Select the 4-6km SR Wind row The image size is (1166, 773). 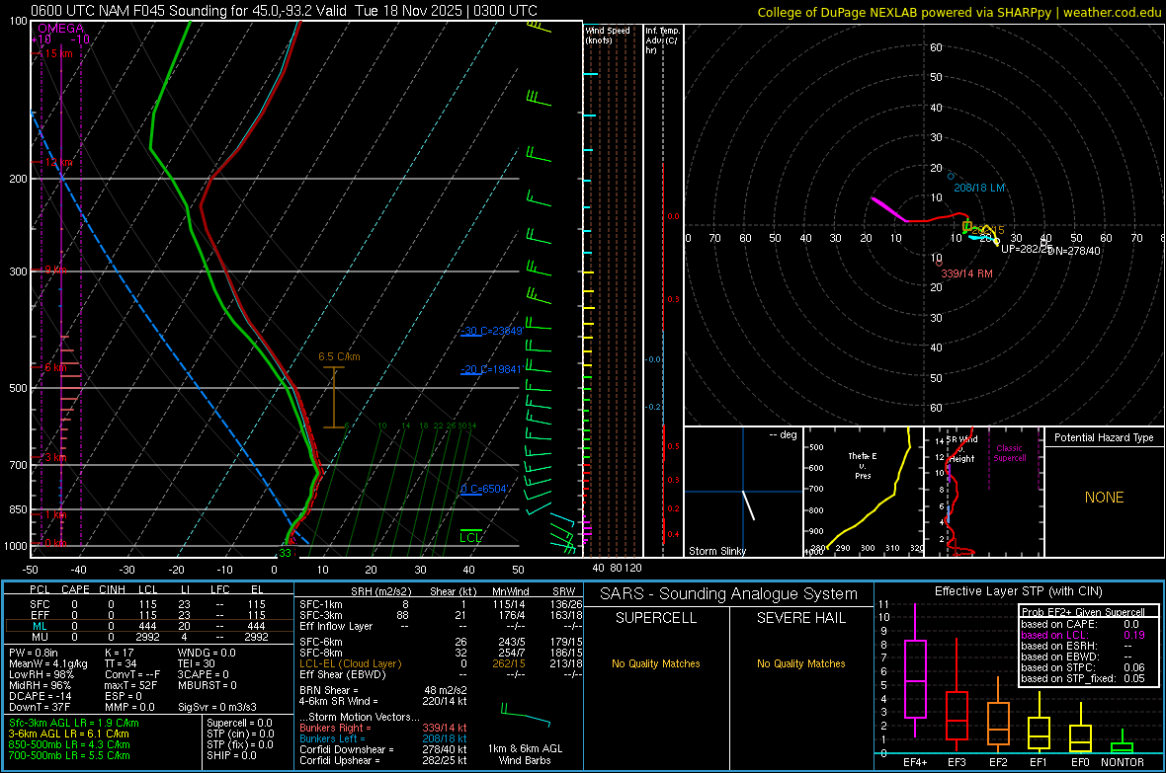click(x=383, y=701)
